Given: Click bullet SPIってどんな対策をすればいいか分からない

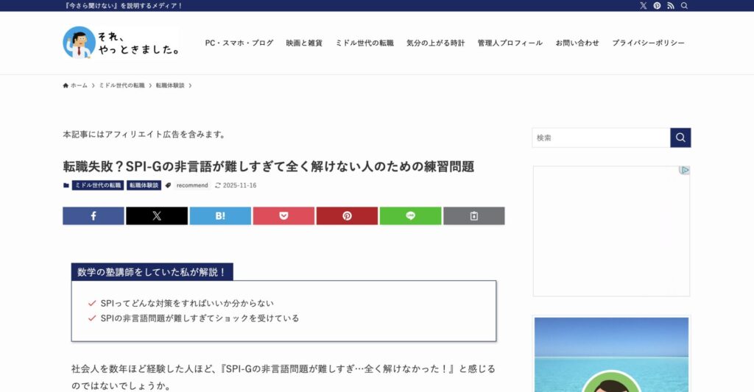Looking at the screenshot, I should coord(187,303).
